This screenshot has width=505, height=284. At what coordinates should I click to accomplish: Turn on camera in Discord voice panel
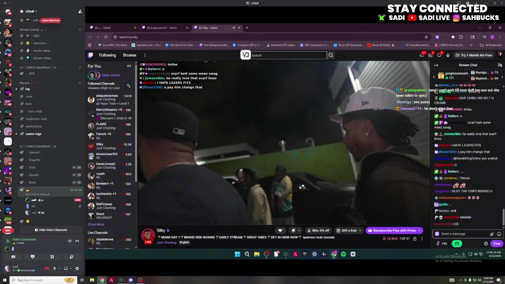13,257
